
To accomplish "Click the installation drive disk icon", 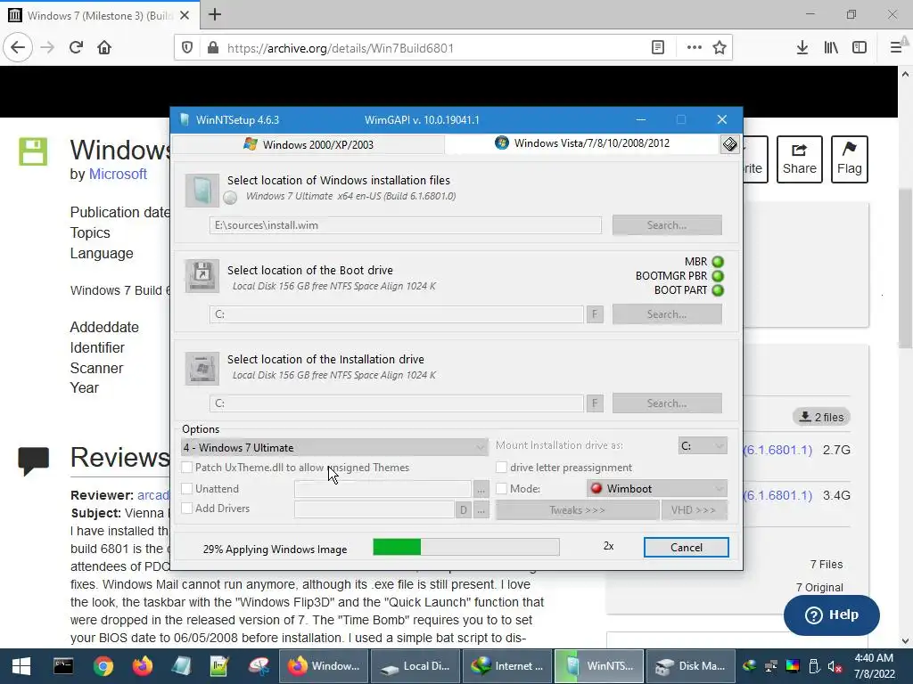I will coord(202,368).
